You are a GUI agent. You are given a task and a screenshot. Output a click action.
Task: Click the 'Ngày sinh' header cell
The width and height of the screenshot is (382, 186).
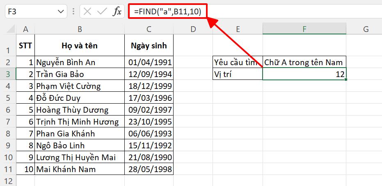[149, 45]
